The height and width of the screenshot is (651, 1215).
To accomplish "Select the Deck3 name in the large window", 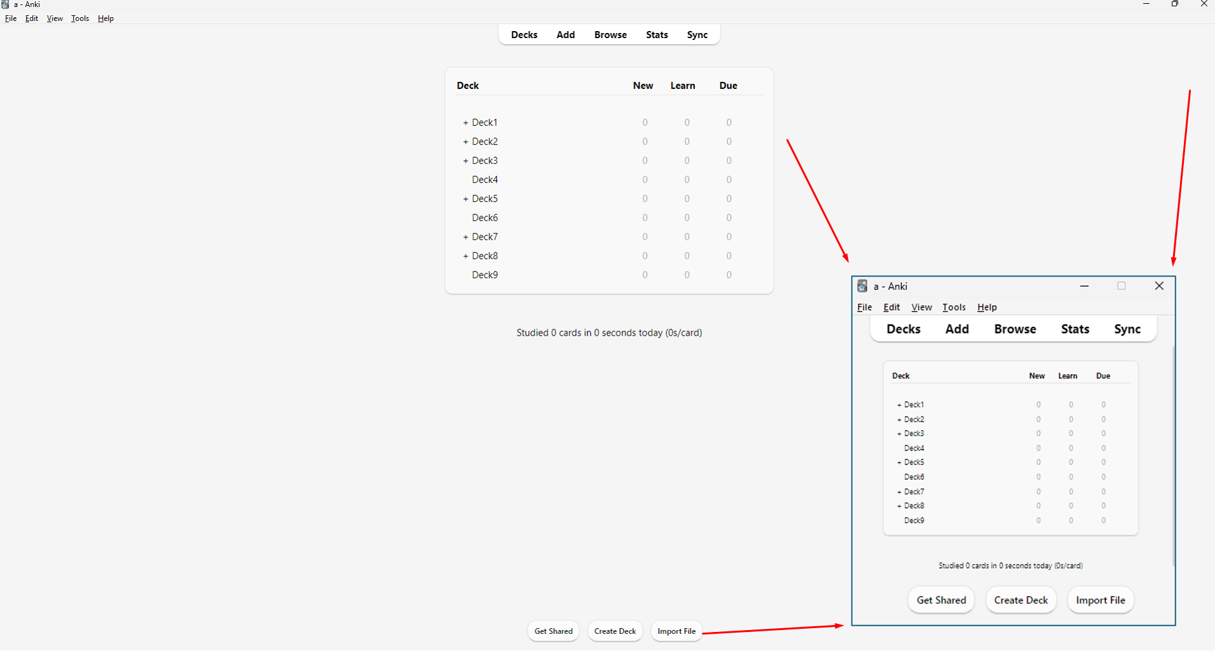I will click(x=485, y=161).
